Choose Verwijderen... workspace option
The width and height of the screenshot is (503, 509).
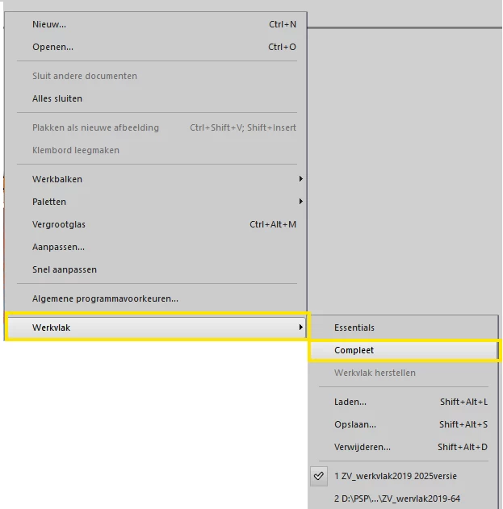point(403,447)
